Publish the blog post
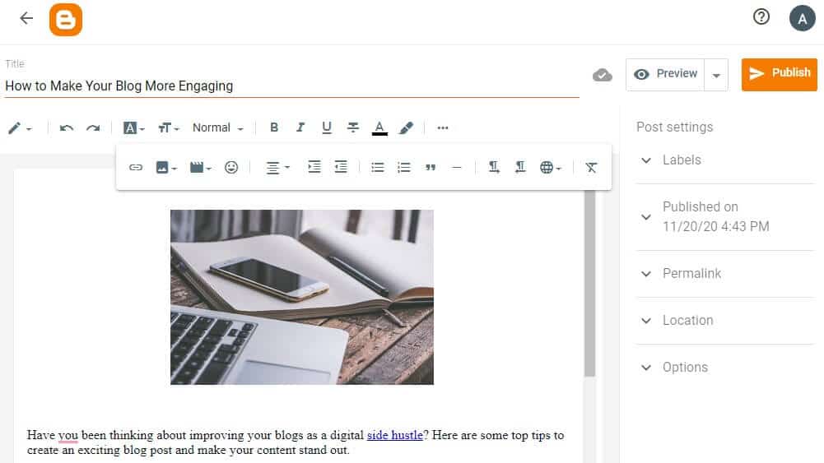Image resolution: width=824 pixels, height=463 pixels. tap(780, 75)
